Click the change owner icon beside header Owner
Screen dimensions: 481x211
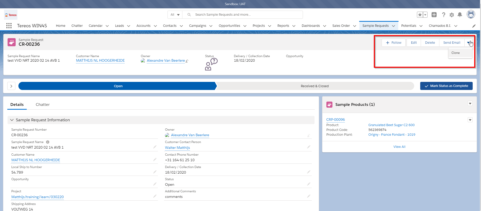187,61
